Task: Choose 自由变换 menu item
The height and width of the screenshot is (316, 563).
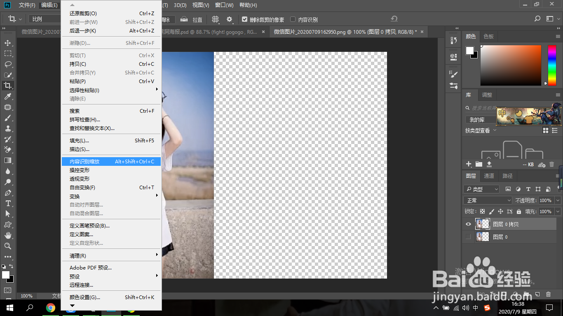Action: pyautogui.click(x=111, y=188)
